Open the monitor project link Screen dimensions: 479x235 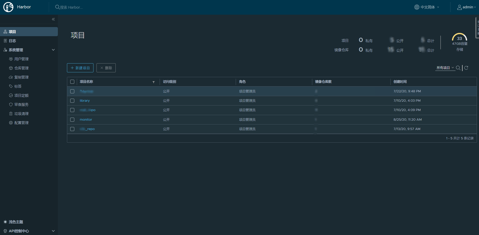(86, 120)
